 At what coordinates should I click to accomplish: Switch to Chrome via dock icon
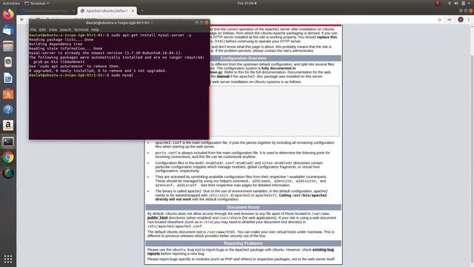point(8,157)
